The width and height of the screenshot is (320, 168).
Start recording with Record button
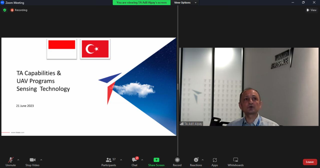[x=177, y=162]
